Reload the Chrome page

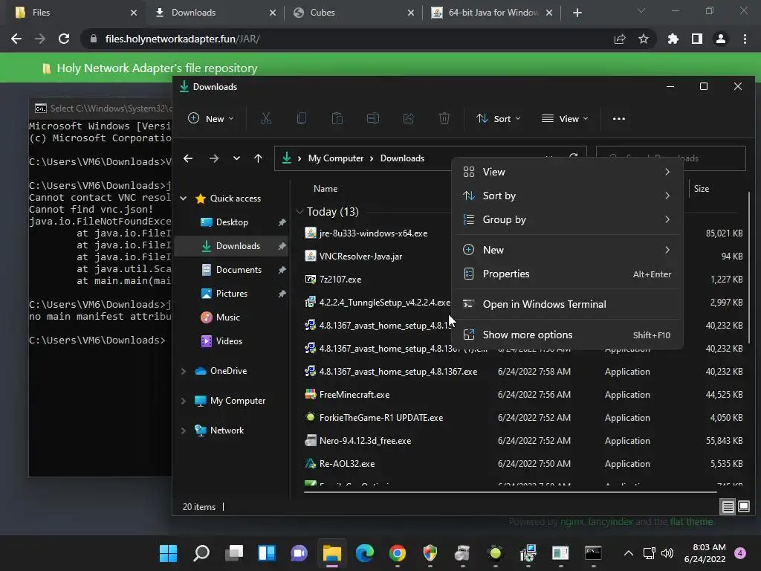64,39
